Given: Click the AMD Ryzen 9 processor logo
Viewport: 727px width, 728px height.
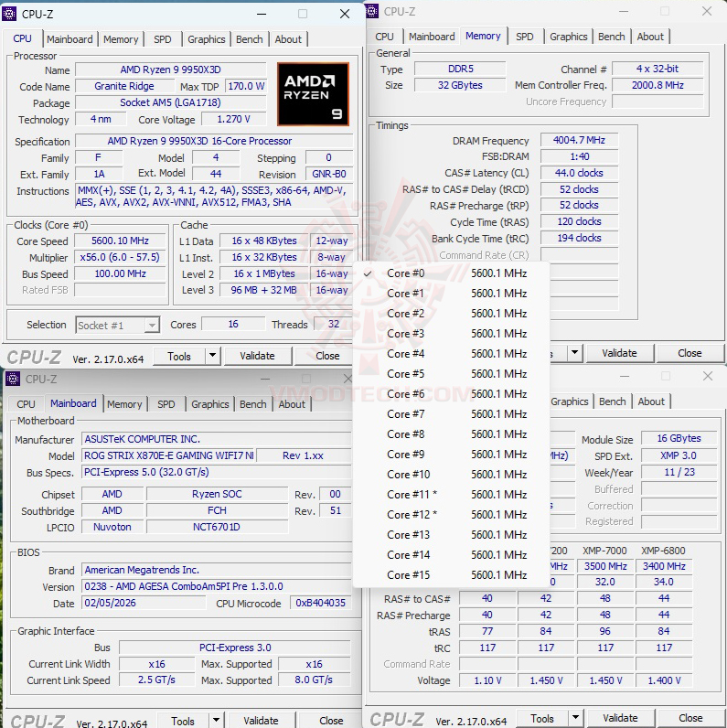Looking at the screenshot, I should [x=313, y=94].
